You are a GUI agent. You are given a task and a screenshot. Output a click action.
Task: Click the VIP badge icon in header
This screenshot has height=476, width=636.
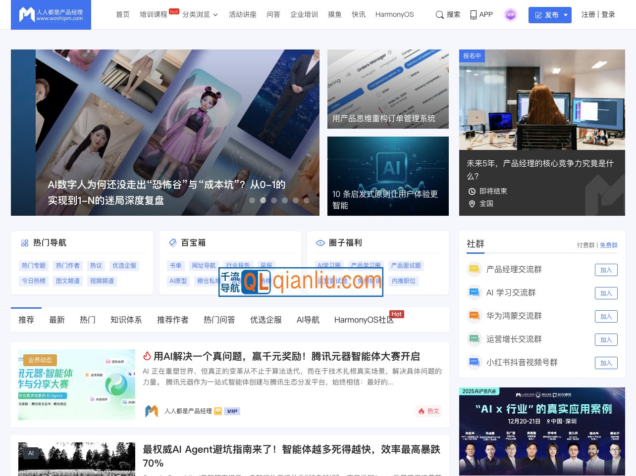511,15
